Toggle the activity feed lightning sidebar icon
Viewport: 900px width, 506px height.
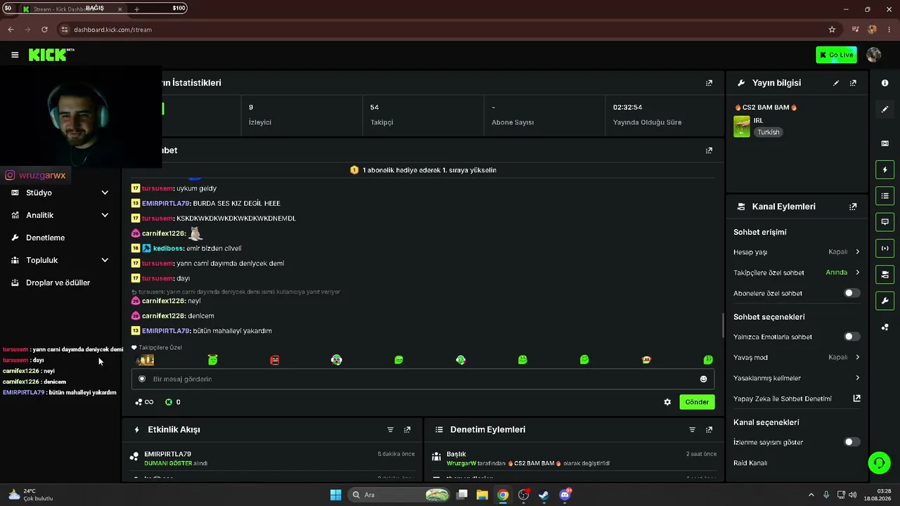885,169
